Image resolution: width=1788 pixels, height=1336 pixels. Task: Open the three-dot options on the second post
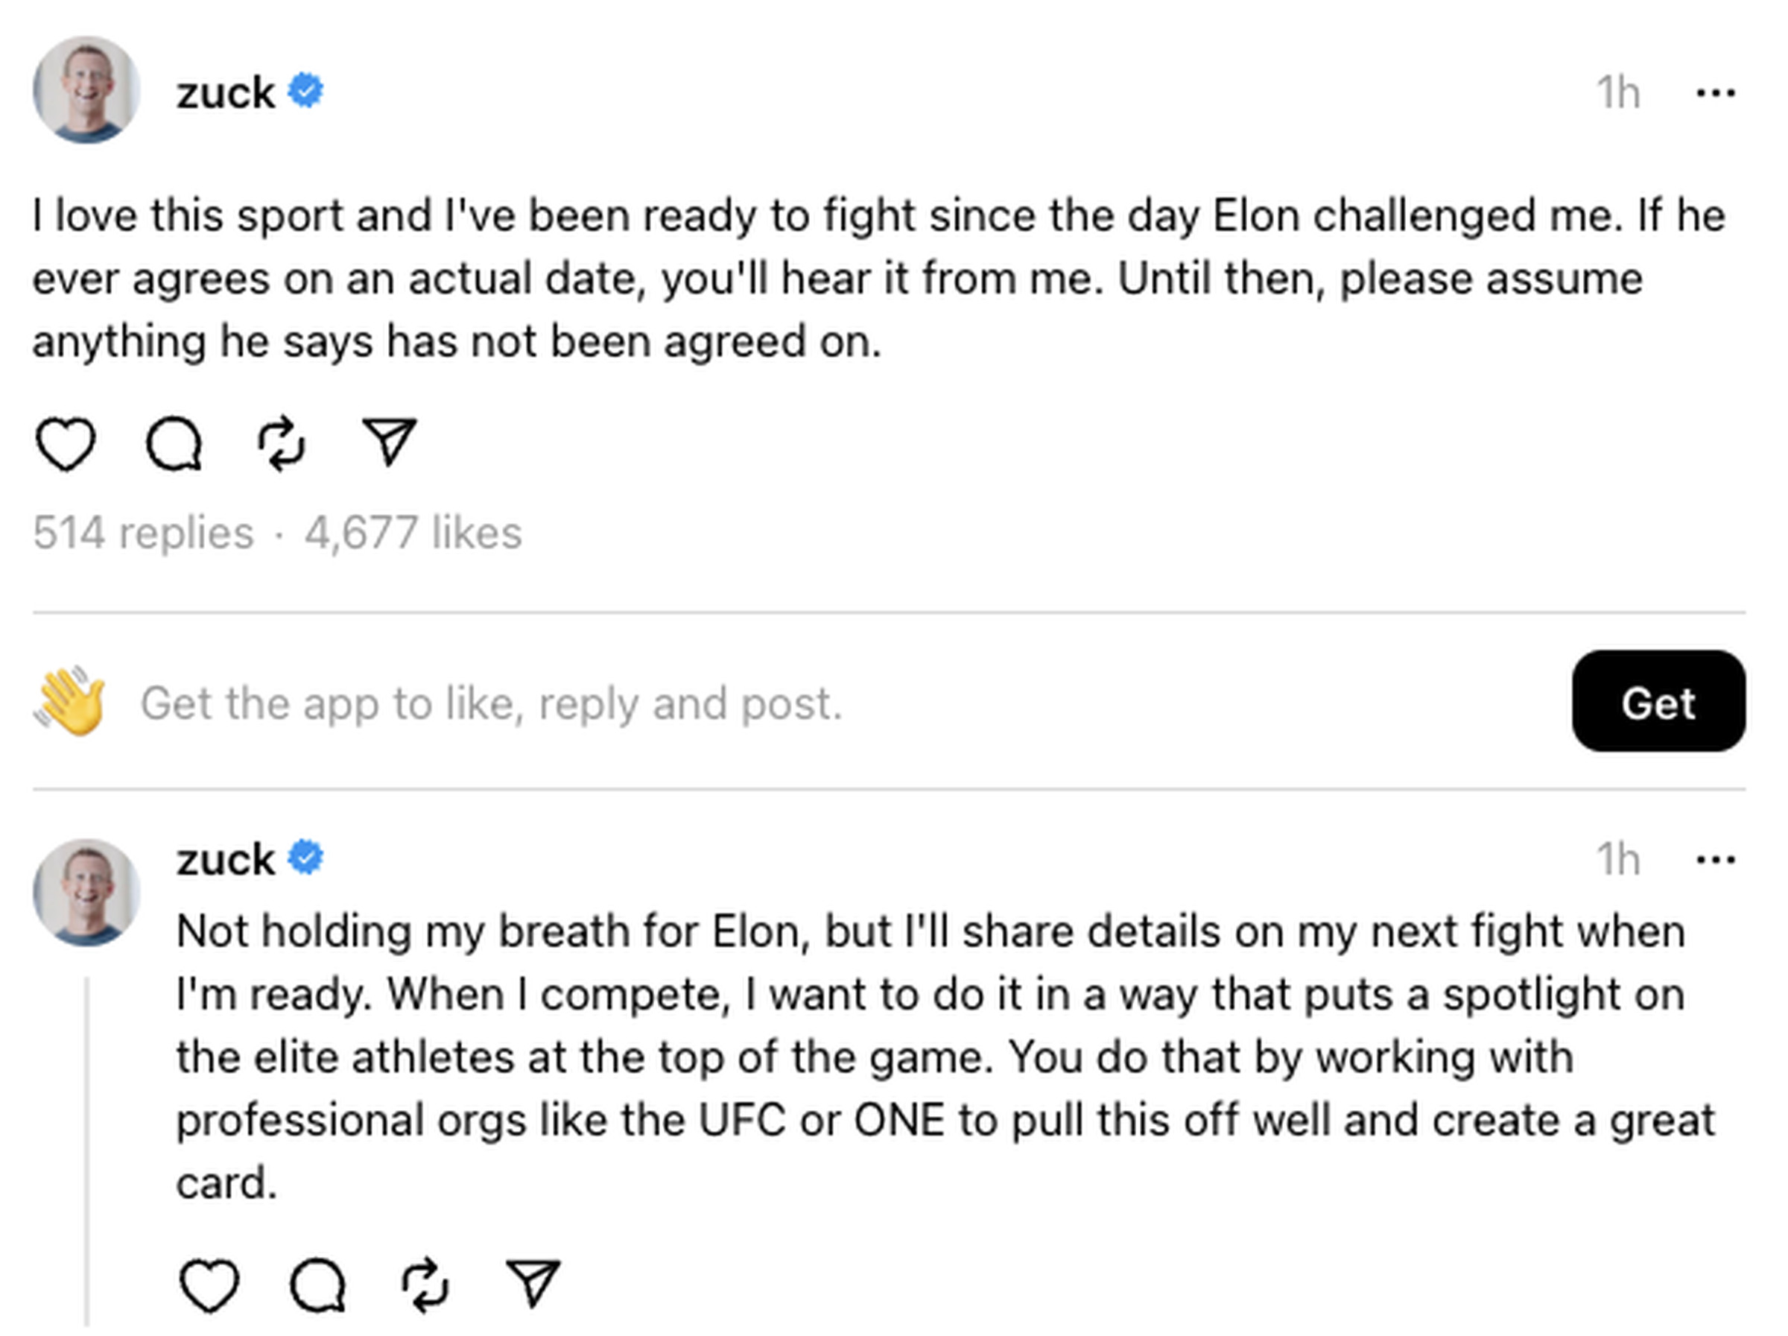tap(1713, 859)
